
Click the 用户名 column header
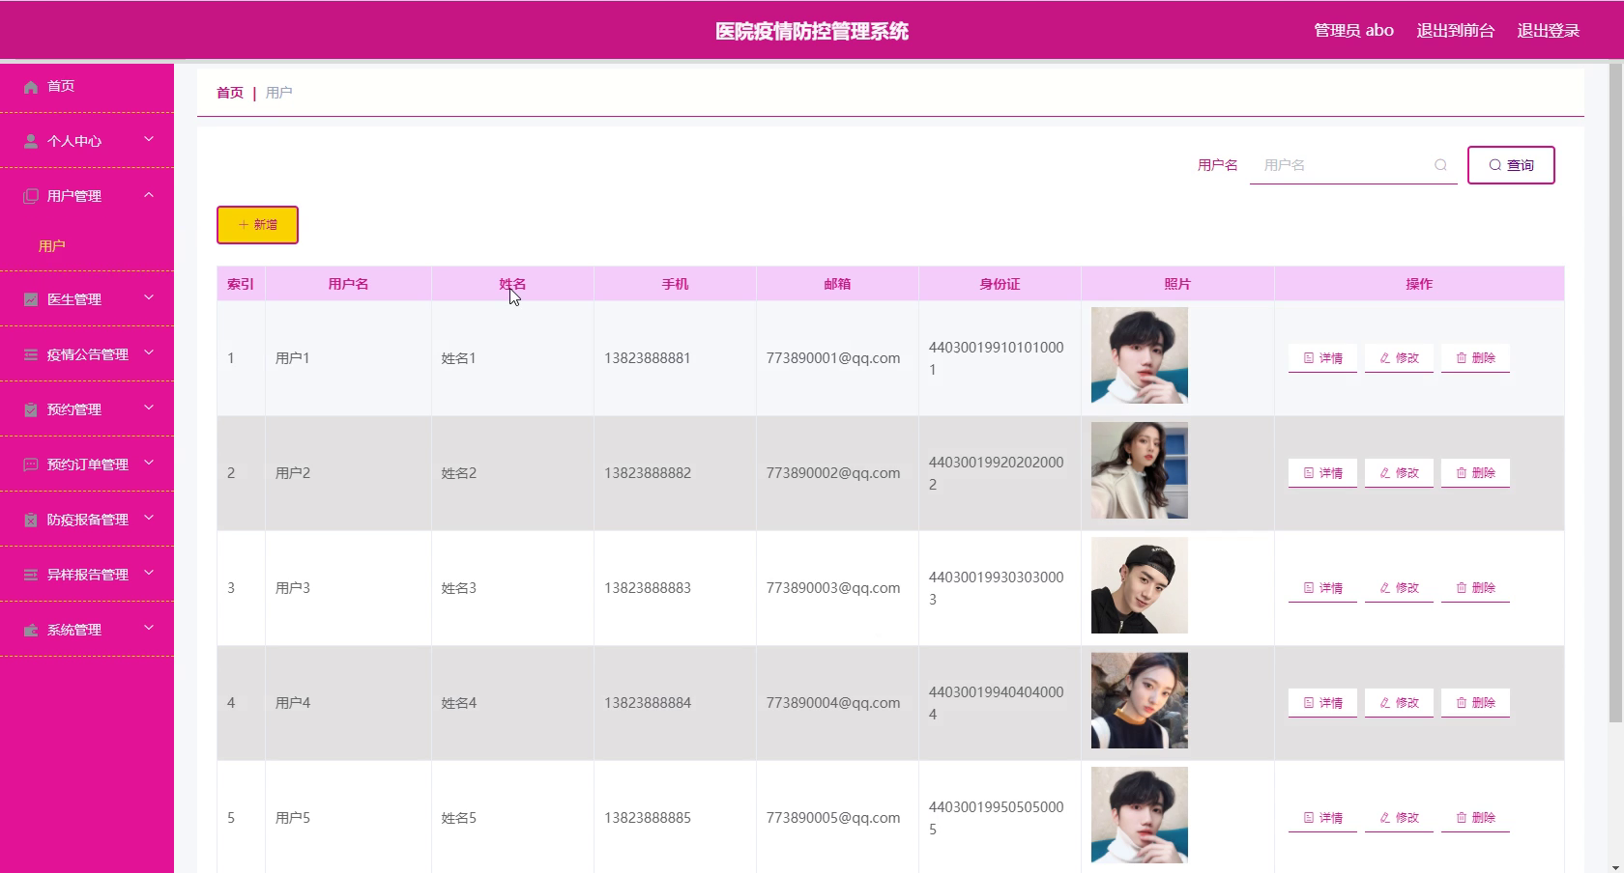click(348, 284)
